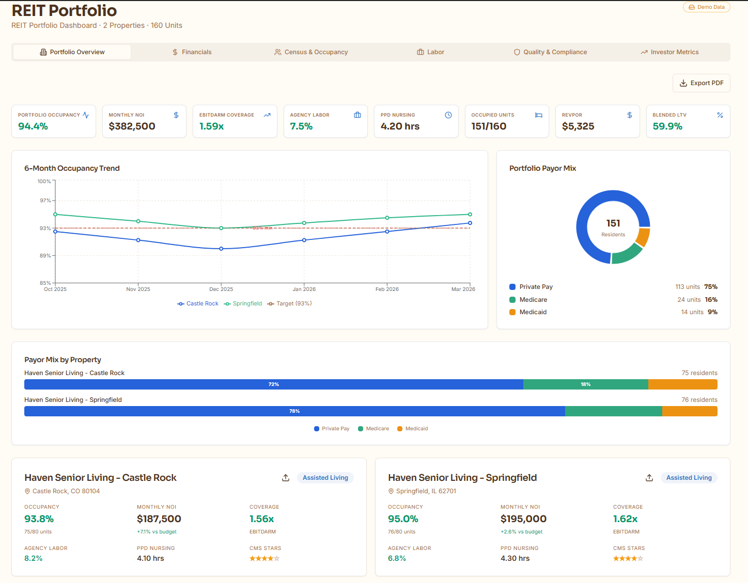Click the dollar icon on Monthly NOI card
Screen dimensions: 748x583
(176, 115)
